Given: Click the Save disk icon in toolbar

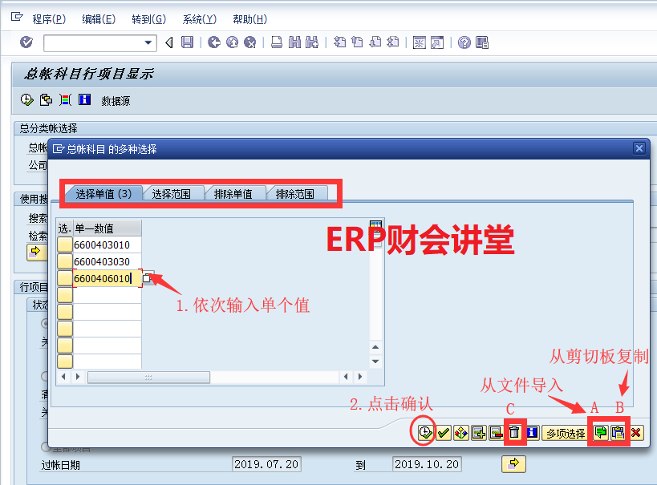Looking at the screenshot, I should (x=187, y=42).
